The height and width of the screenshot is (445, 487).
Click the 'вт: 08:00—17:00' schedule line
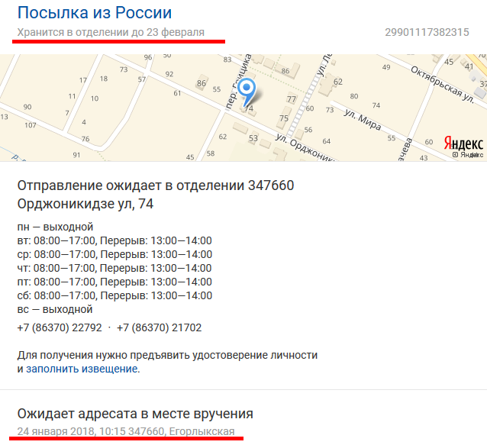(x=114, y=240)
